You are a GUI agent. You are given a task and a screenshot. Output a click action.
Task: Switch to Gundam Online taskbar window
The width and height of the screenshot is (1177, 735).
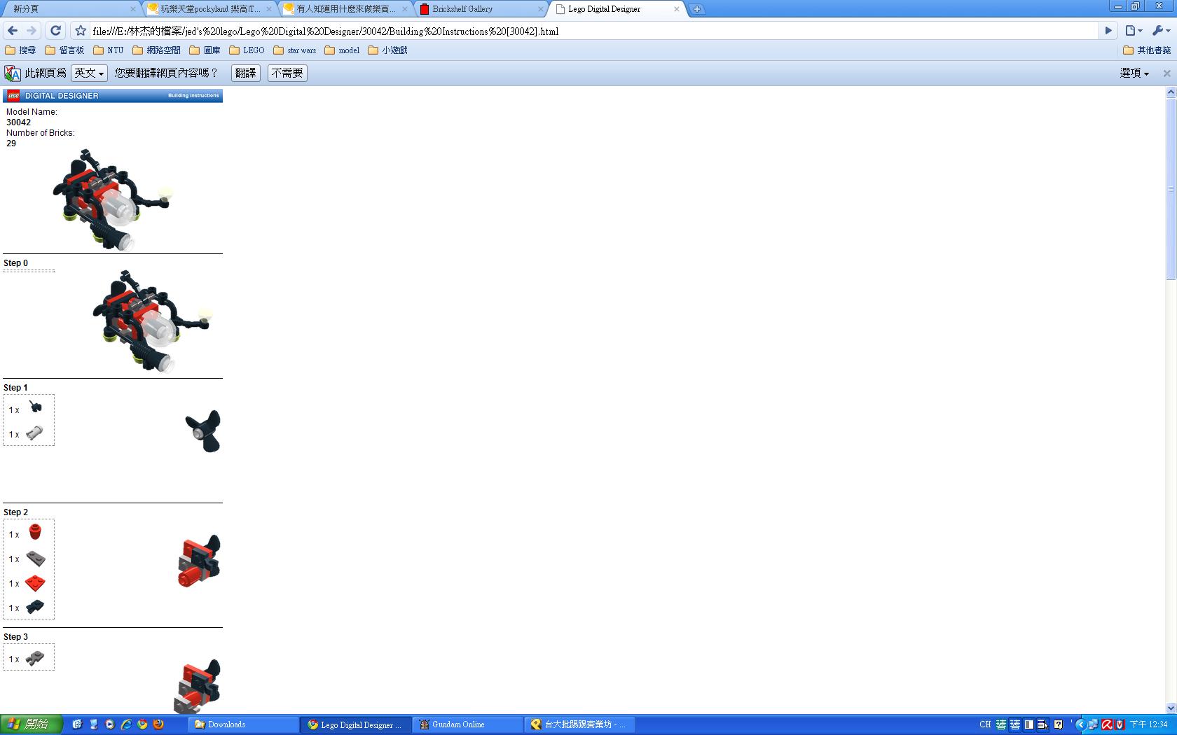click(x=469, y=724)
